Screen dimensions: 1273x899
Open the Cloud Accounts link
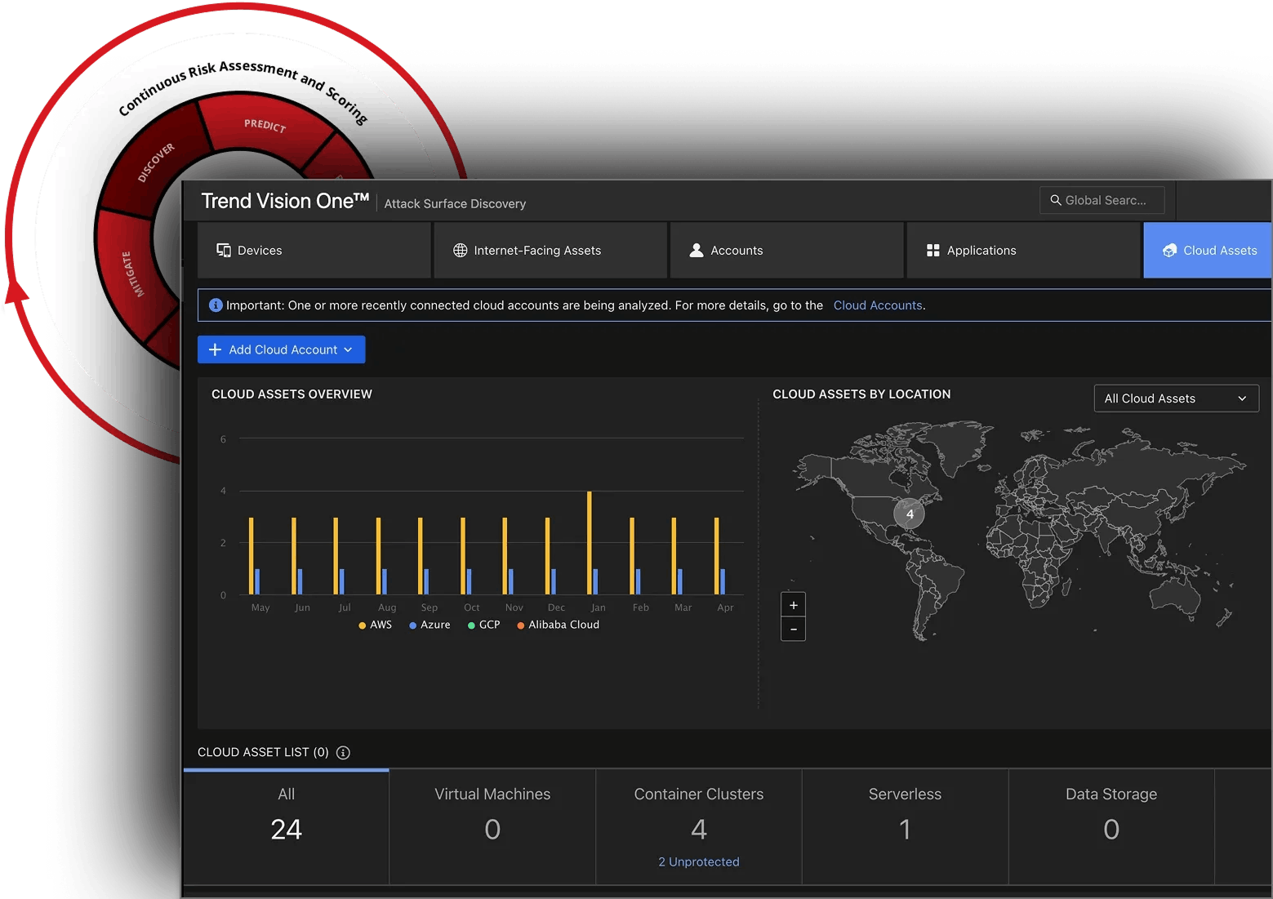pos(878,305)
